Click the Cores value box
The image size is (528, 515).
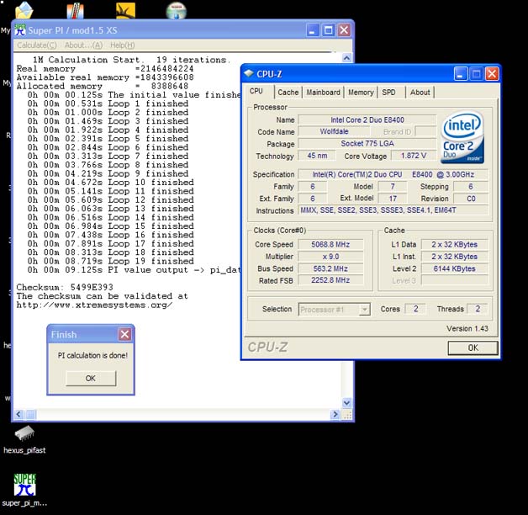[416, 309]
